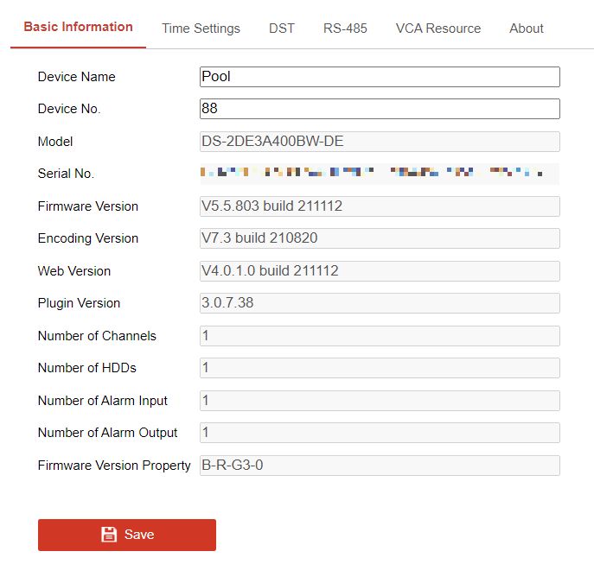Go to the RS-485 tab
Viewport: 594px width, 564px height.
pos(345,29)
